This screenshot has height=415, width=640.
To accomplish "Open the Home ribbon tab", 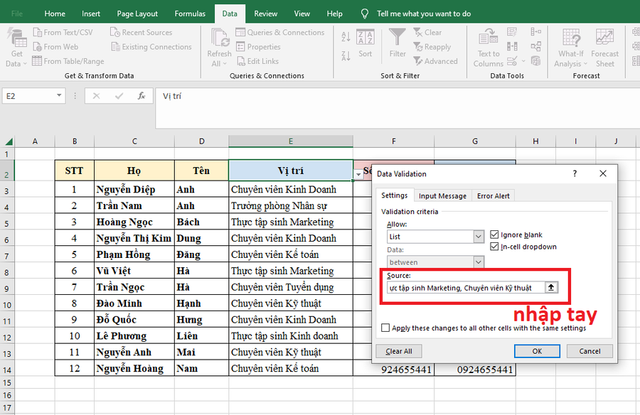I will point(55,14).
